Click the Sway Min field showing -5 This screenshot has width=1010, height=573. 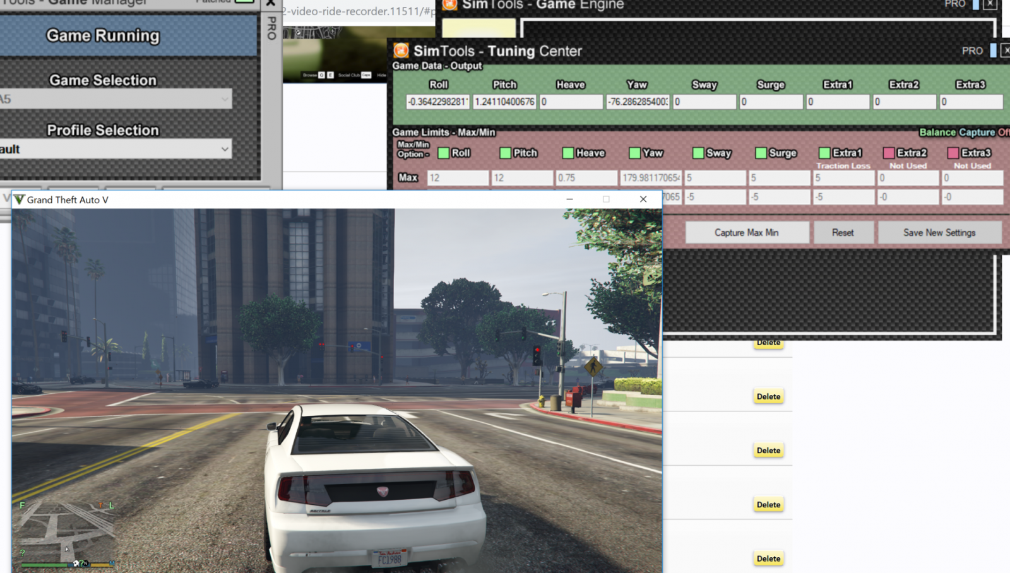pos(716,197)
